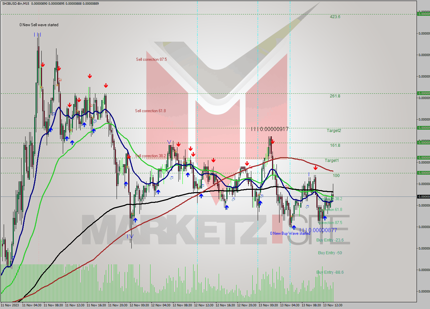The width and height of the screenshot is (430, 309).
Task: Select the 'Buy Entry -23.6' label
Action: tap(330, 240)
